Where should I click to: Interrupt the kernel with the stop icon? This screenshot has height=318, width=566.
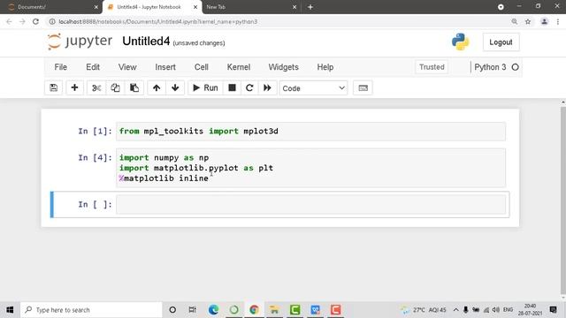[x=232, y=88]
